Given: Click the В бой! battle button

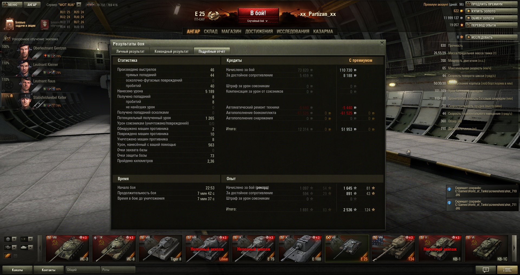Looking at the screenshot, I should (258, 15).
